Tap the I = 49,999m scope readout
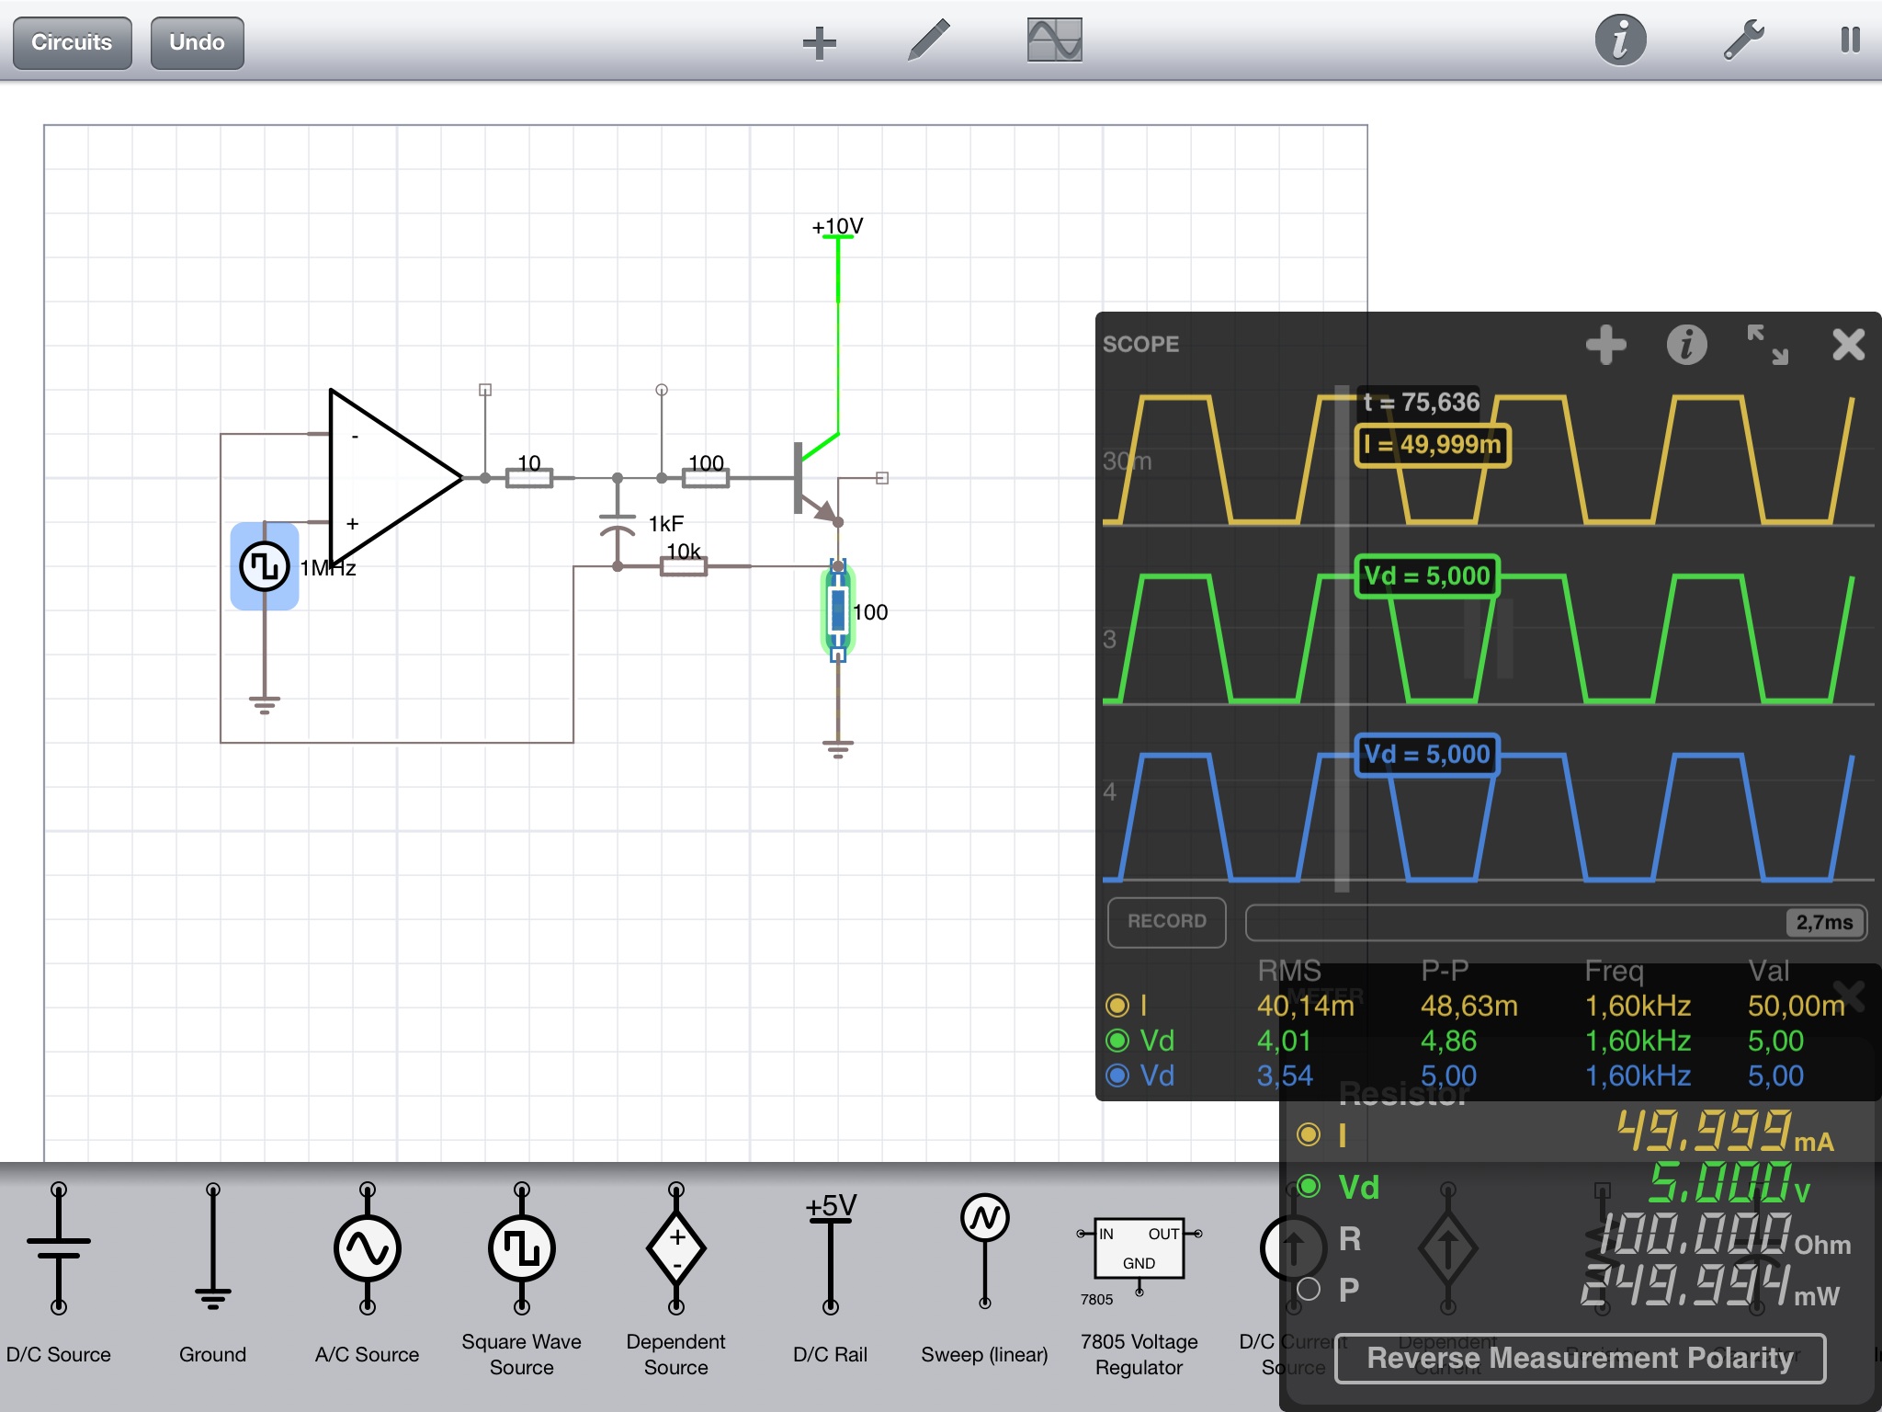 click(1433, 446)
